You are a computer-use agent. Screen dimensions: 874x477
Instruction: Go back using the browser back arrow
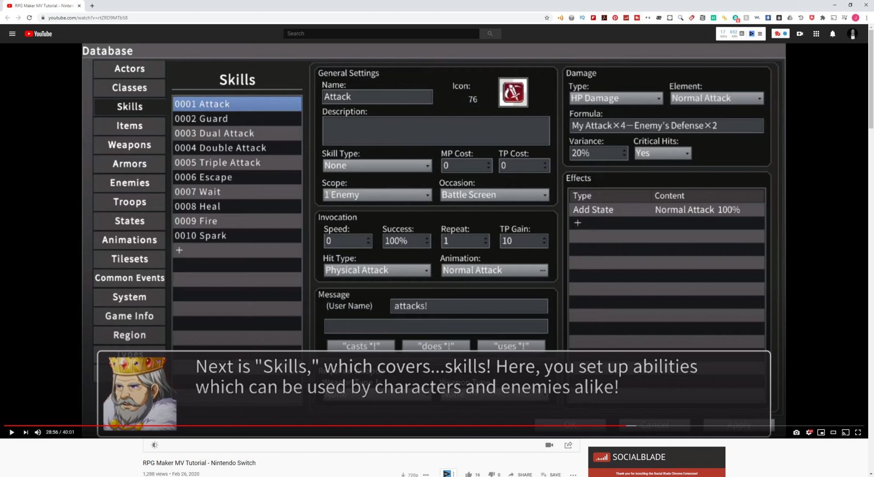coord(7,17)
